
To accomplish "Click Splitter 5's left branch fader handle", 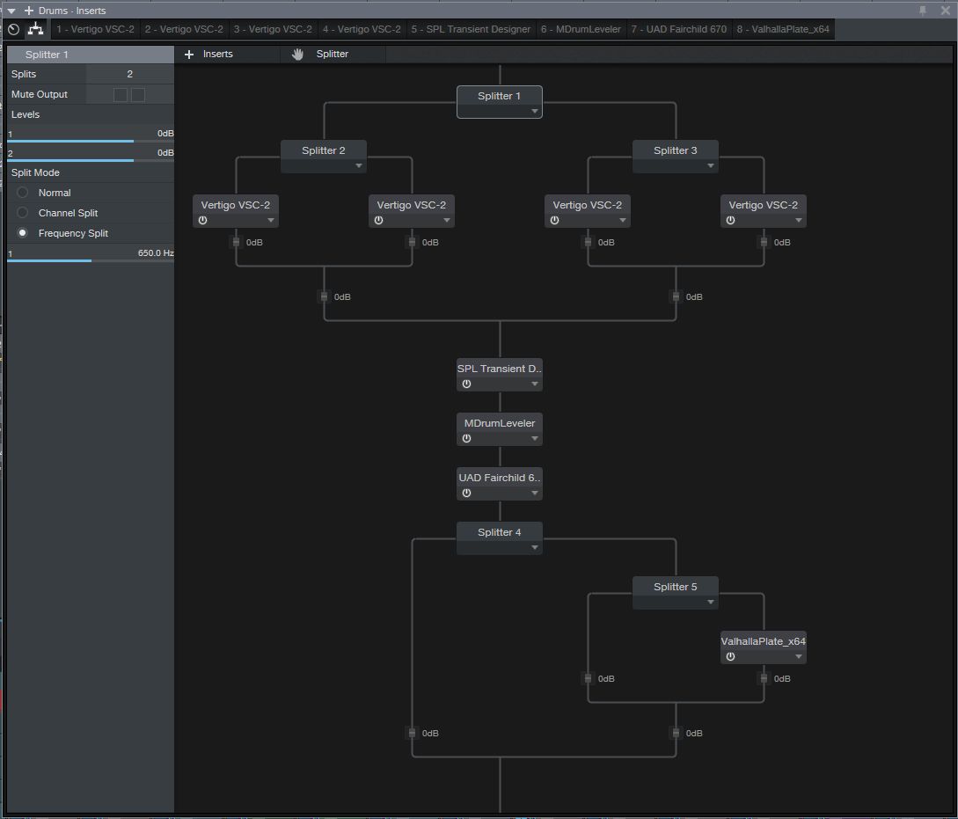I will tap(588, 678).
